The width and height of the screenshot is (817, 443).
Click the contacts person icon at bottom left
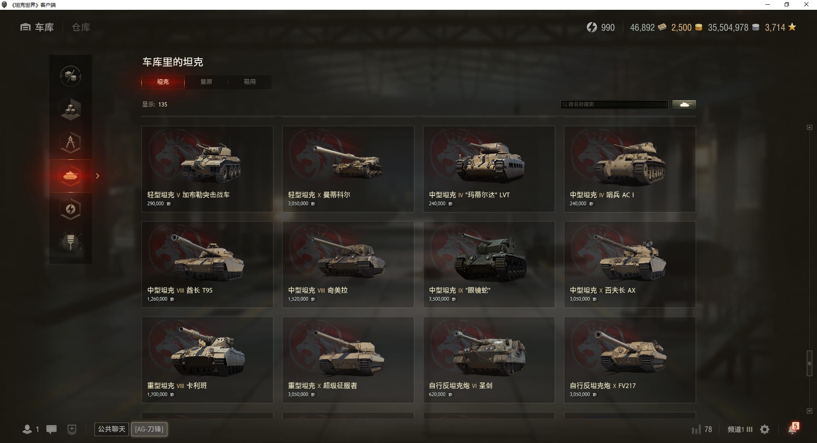(27, 429)
